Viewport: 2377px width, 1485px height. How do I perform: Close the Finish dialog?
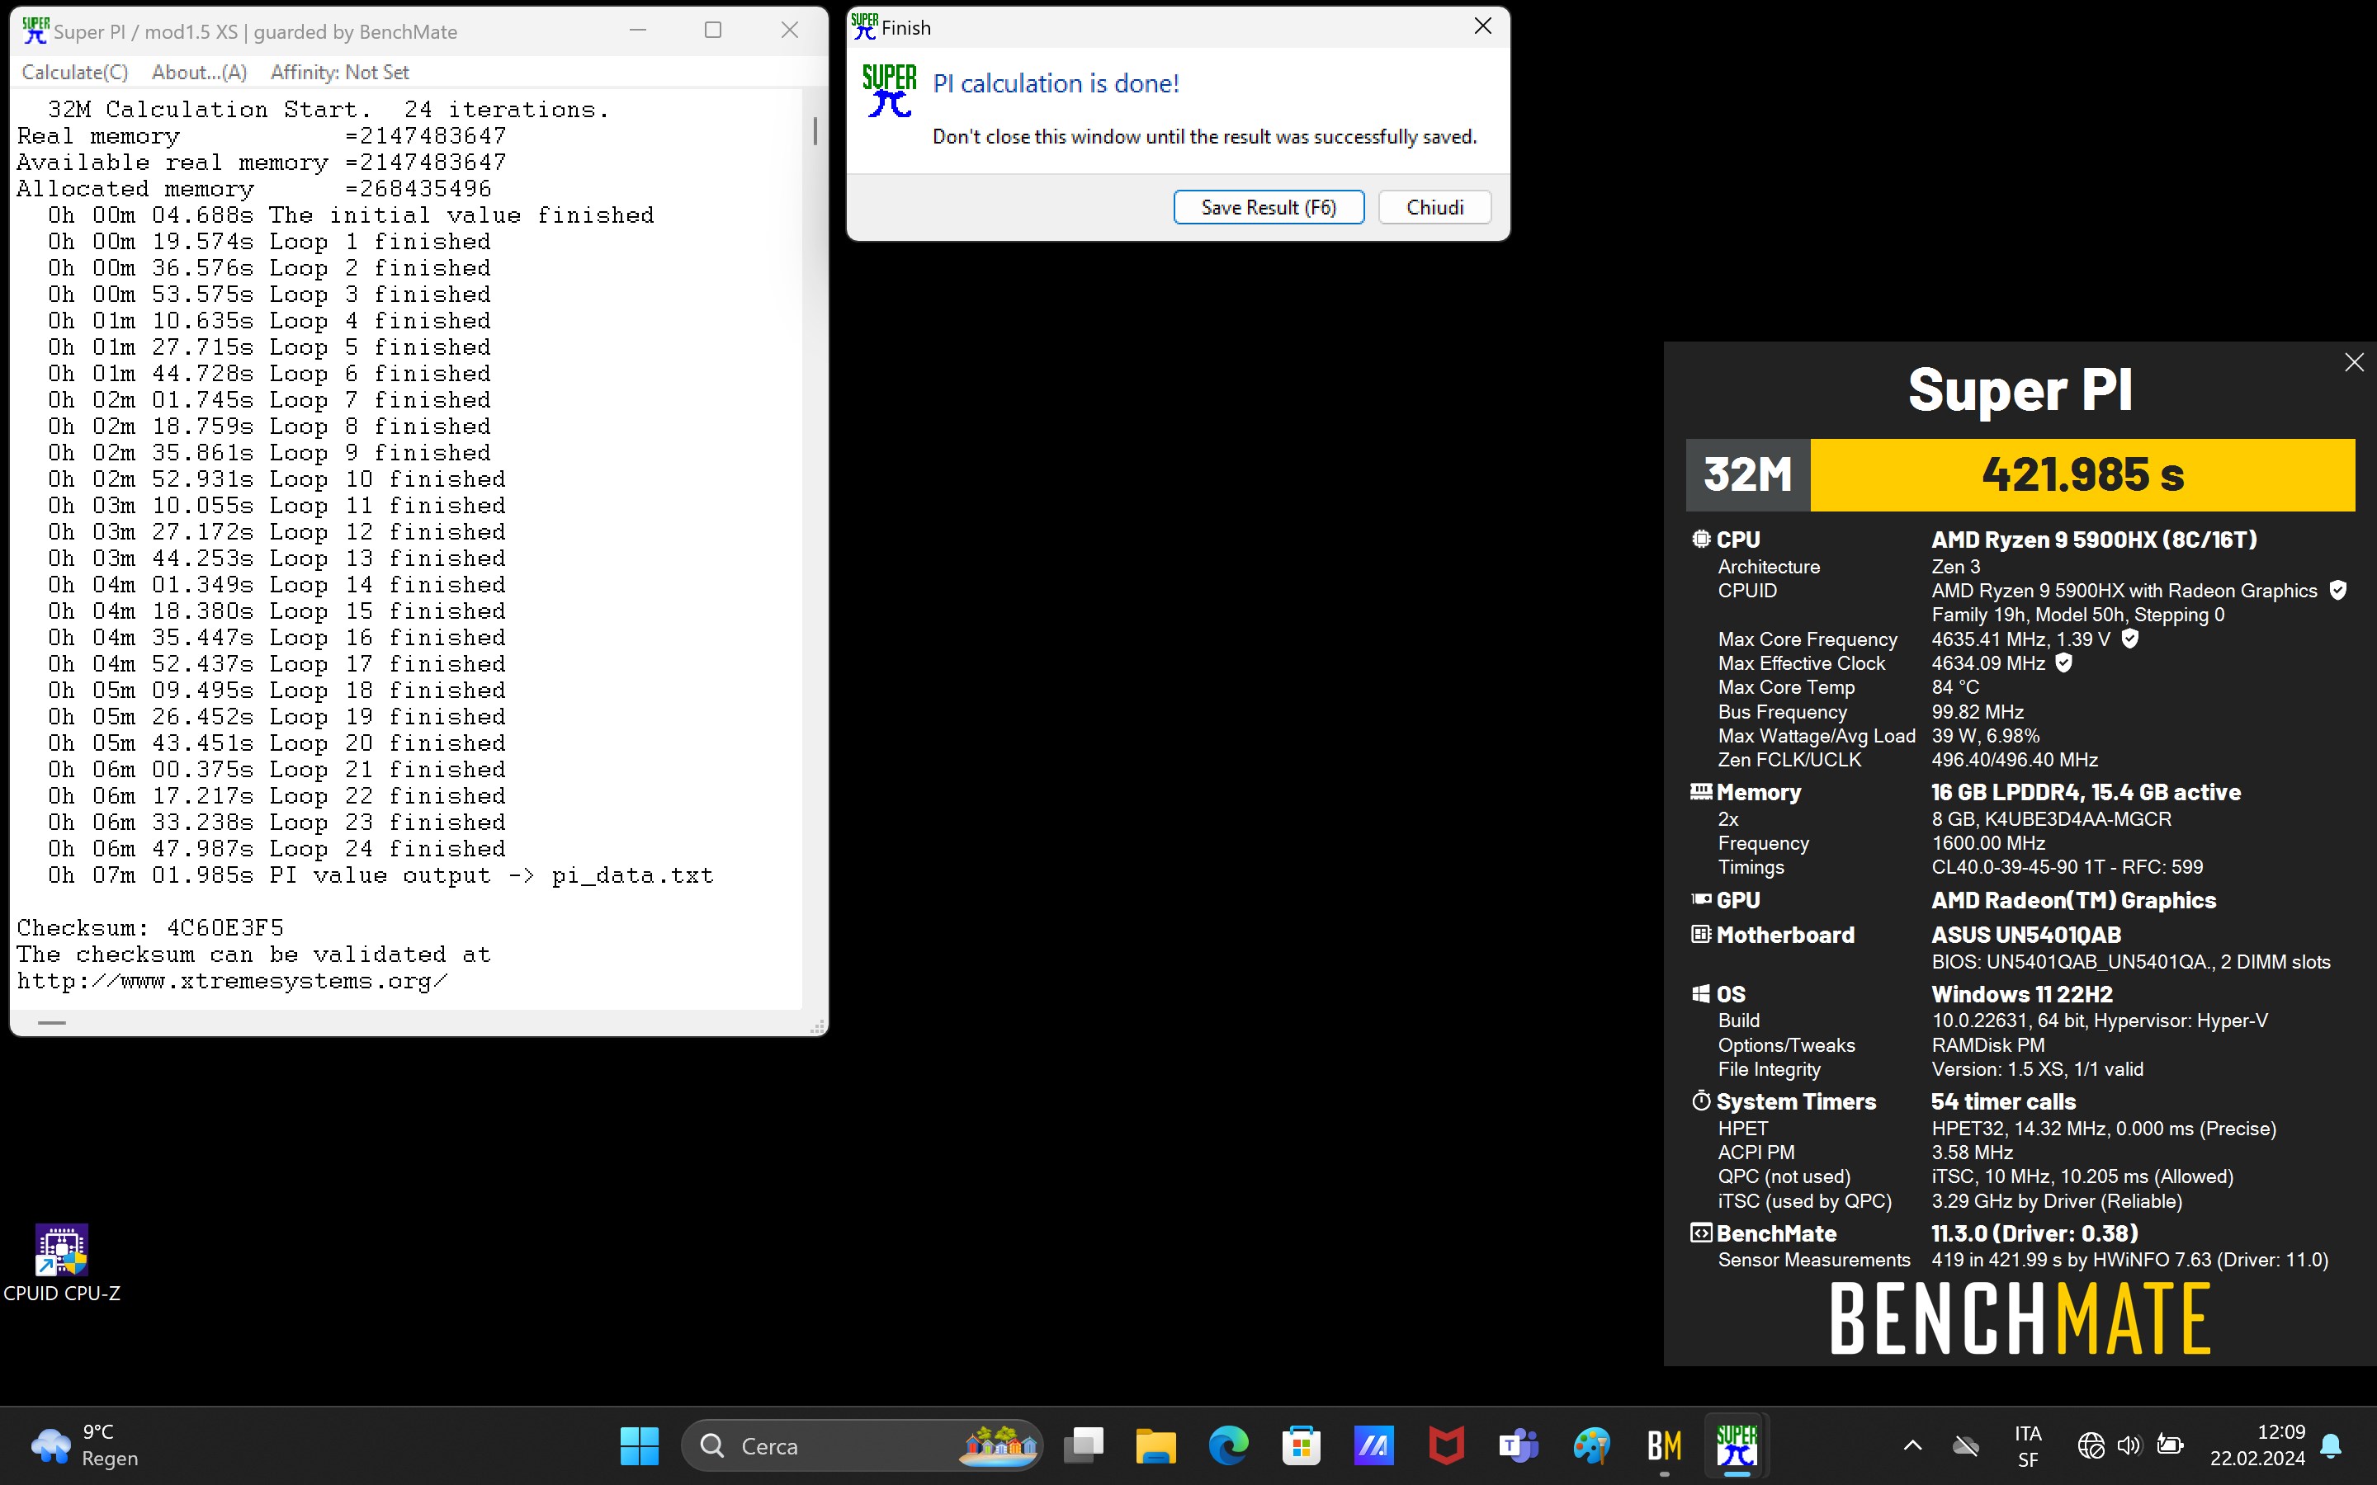1482,26
